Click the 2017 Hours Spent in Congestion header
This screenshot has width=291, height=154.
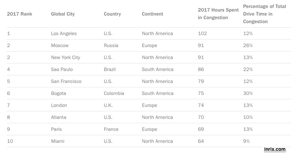[218, 14]
